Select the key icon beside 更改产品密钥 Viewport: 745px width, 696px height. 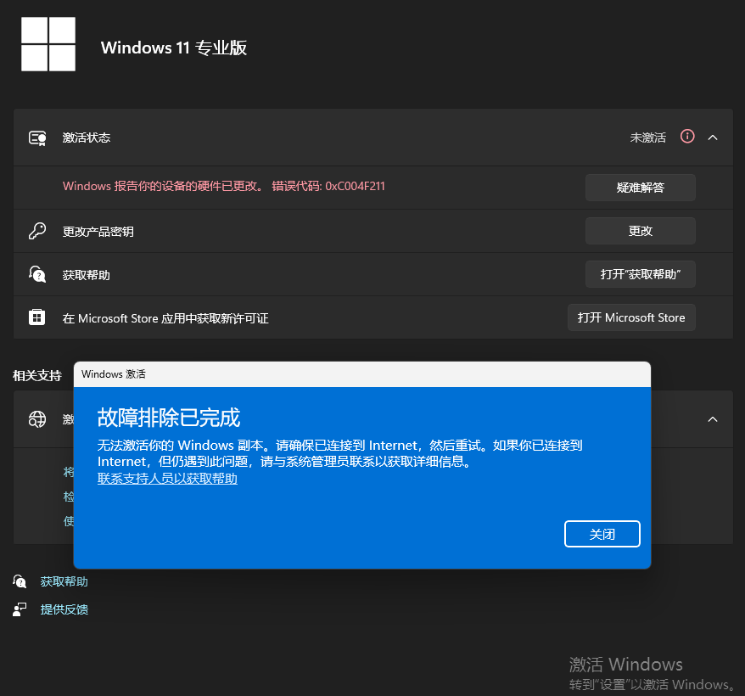coord(36,230)
